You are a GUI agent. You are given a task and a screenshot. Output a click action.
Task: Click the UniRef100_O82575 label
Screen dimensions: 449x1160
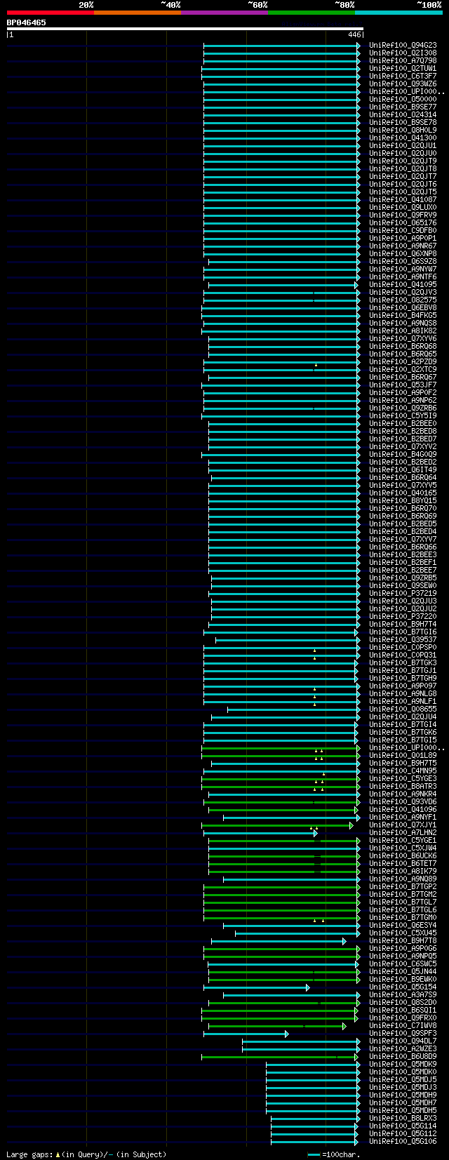(x=403, y=300)
